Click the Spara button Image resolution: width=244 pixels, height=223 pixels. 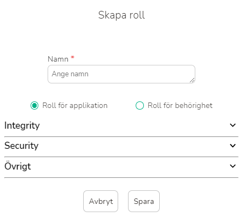tap(144, 201)
